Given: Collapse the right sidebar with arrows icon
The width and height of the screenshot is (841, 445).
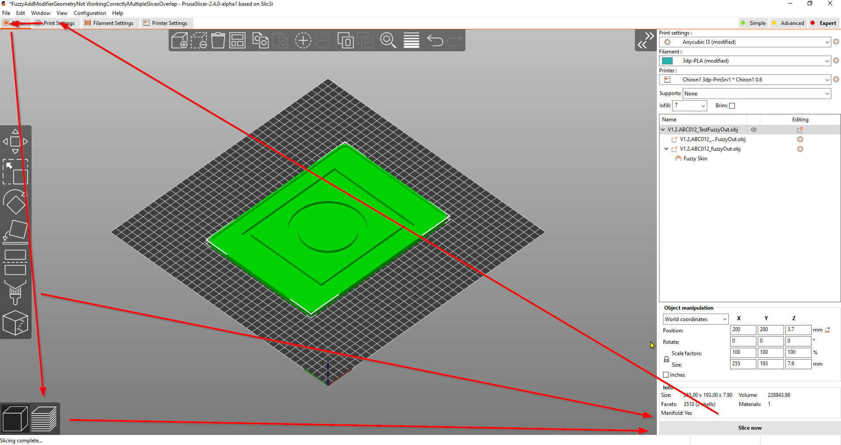Looking at the screenshot, I should (645, 40).
